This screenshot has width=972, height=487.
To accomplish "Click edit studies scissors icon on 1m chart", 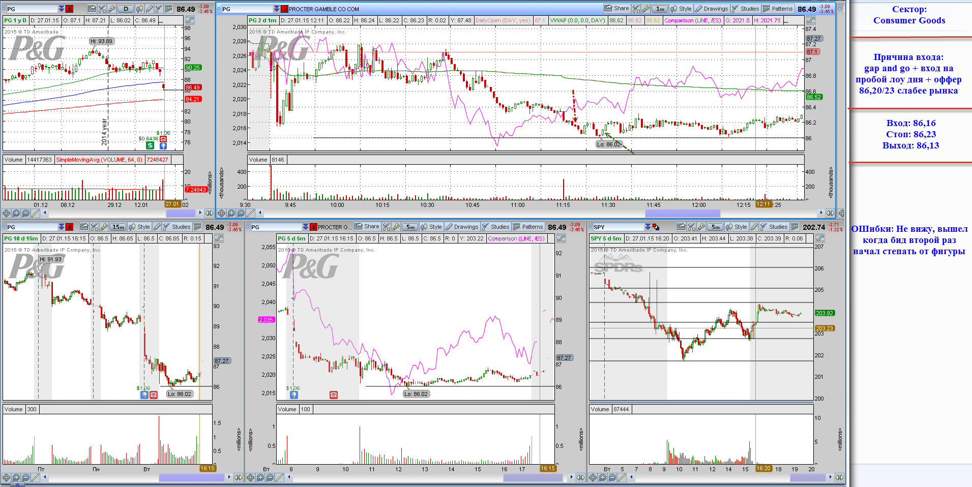I will 636,9.
